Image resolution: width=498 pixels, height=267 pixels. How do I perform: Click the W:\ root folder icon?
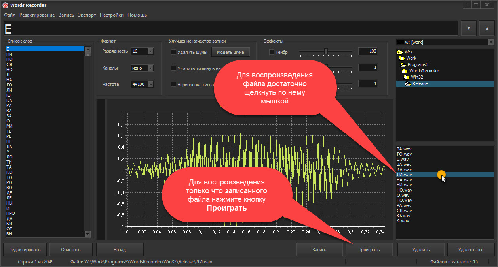point(400,52)
